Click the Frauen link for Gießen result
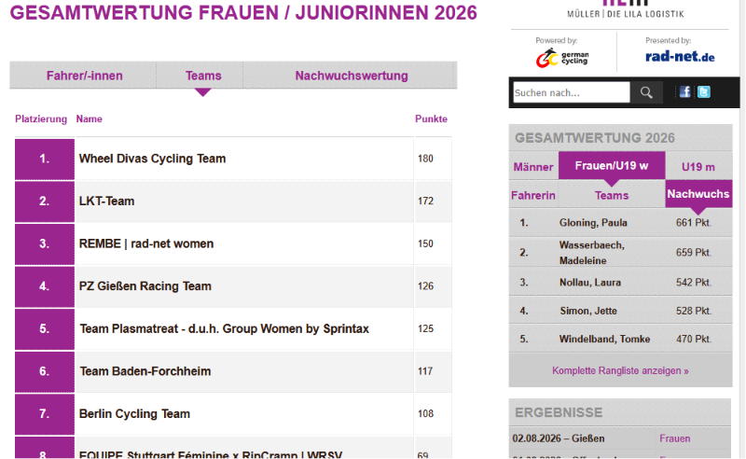Viewport: 746px width, 459px height. pyautogui.click(x=674, y=438)
